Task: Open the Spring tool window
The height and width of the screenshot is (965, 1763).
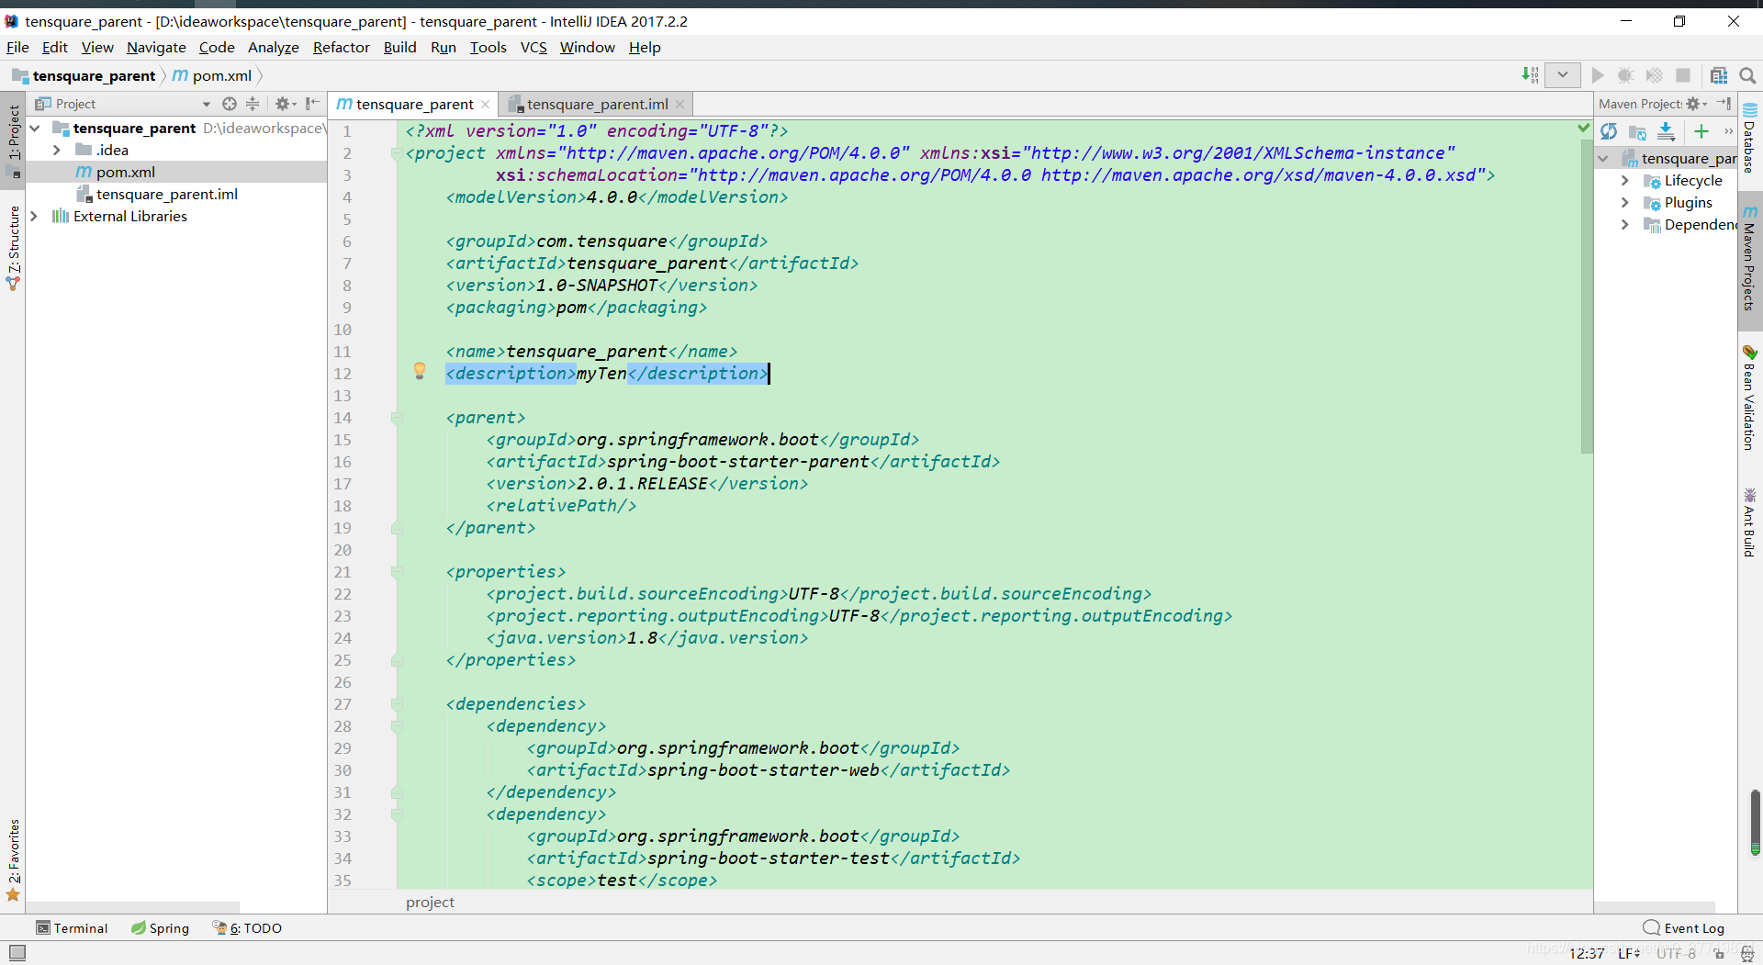Action: point(160,928)
